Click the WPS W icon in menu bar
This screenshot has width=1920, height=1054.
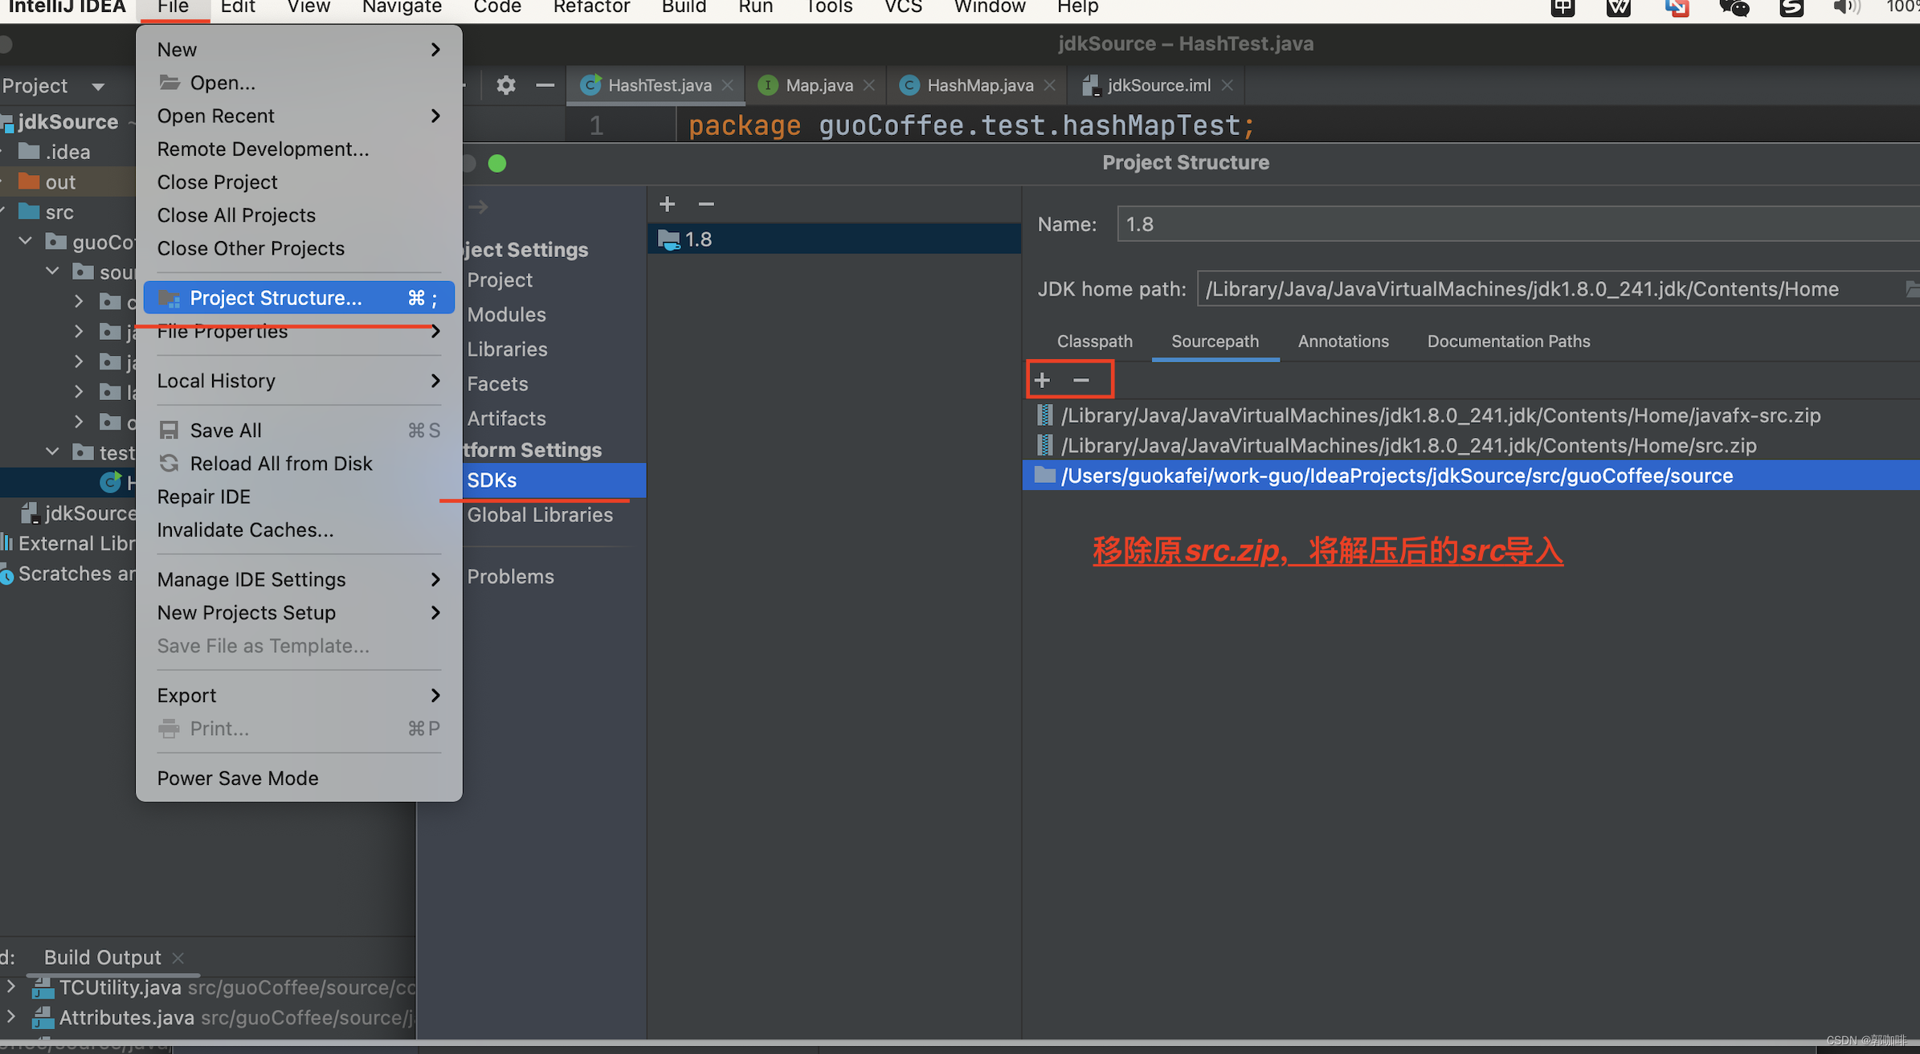point(1619,8)
